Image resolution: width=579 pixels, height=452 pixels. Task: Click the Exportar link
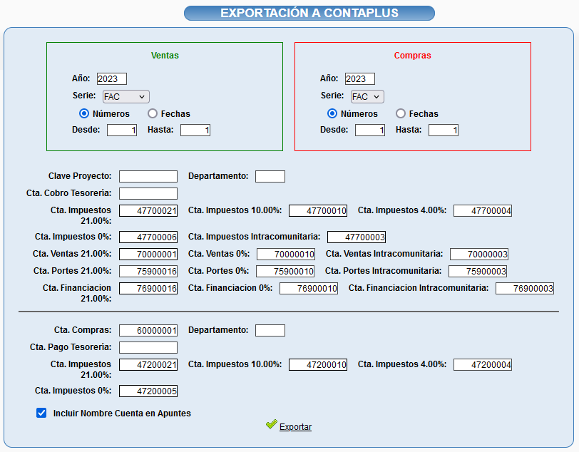(295, 427)
